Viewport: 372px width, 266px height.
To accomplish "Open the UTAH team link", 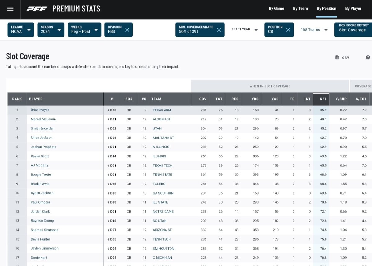I will tap(157, 128).
